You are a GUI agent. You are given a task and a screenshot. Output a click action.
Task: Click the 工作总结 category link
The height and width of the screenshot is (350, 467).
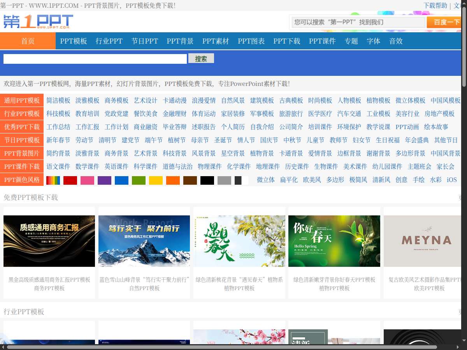click(58, 127)
